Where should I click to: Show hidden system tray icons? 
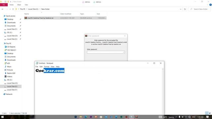pyautogui.click(x=176, y=117)
